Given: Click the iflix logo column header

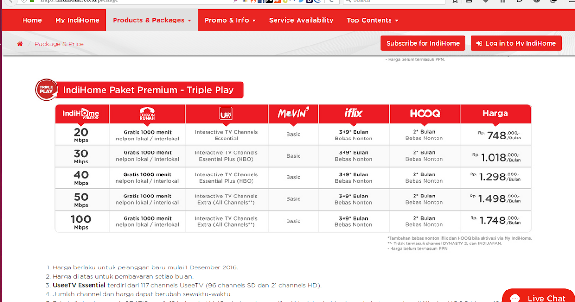Looking at the screenshot, I should 354,114.
